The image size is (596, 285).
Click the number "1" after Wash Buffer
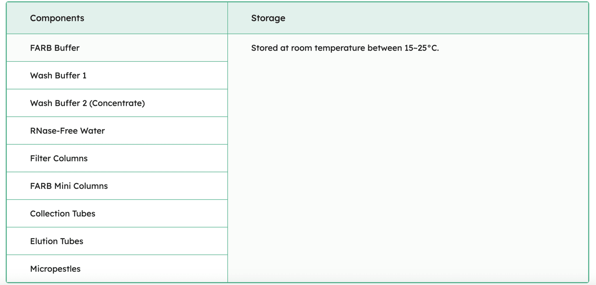pyautogui.click(x=84, y=76)
